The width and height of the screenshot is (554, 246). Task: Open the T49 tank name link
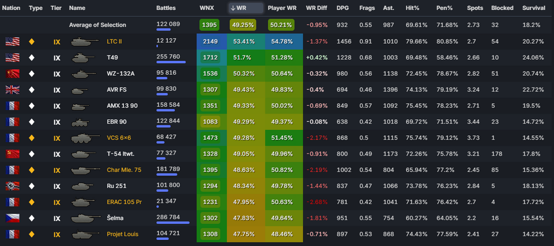coord(112,58)
